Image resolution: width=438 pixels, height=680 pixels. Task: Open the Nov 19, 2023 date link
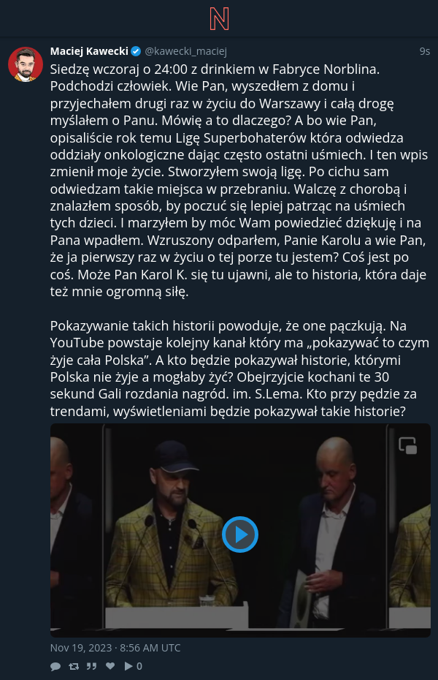(115, 648)
